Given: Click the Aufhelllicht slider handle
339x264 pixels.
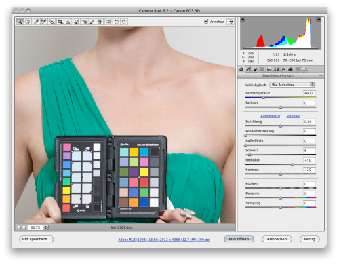Looking at the screenshot, I should [245, 145].
